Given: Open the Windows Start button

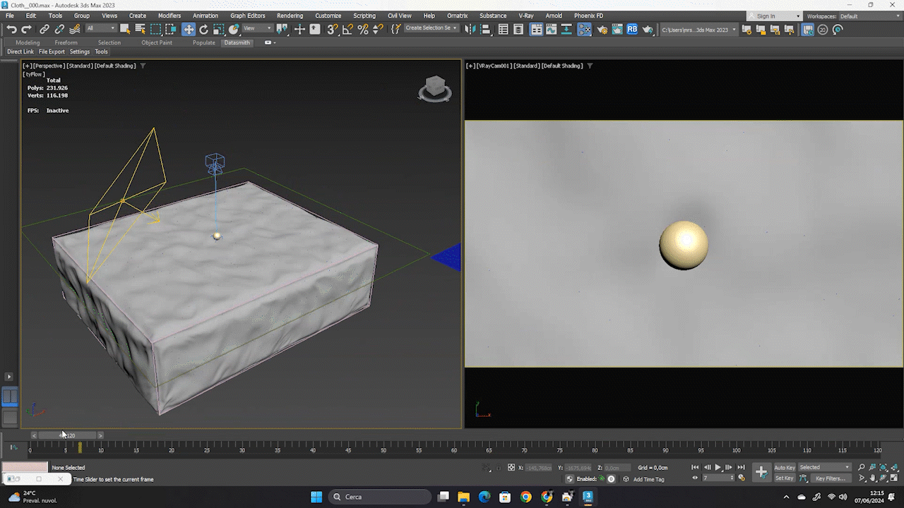Looking at the screenshot, I should coord(316,497).
